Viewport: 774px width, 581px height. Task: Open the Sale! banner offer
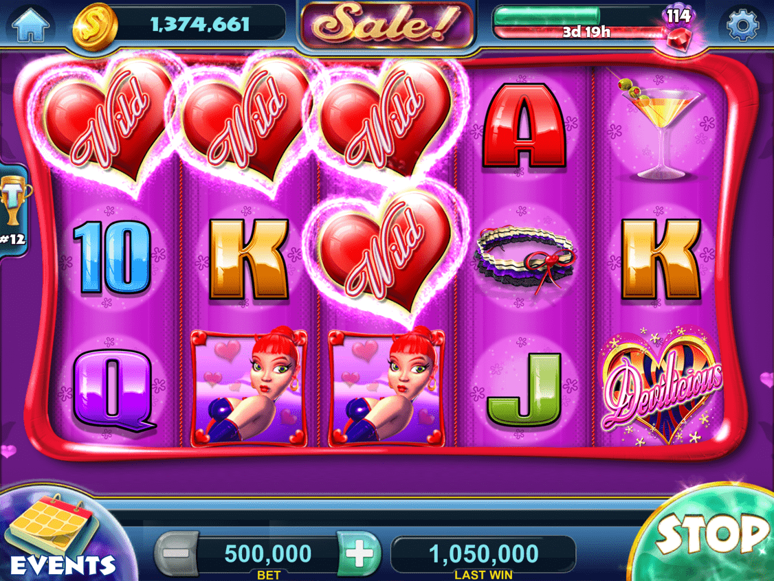point(387,25)
